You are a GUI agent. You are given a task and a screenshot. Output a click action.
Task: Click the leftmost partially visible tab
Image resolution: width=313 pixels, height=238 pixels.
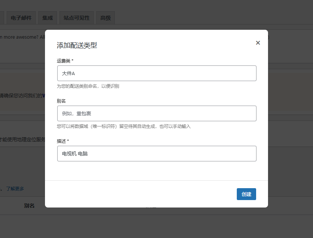click(x=1, y=17)
